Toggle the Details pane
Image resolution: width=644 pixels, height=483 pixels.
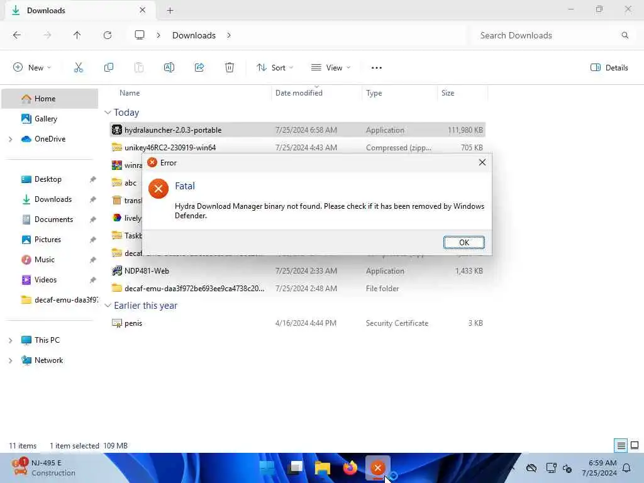tap(609, 67)
